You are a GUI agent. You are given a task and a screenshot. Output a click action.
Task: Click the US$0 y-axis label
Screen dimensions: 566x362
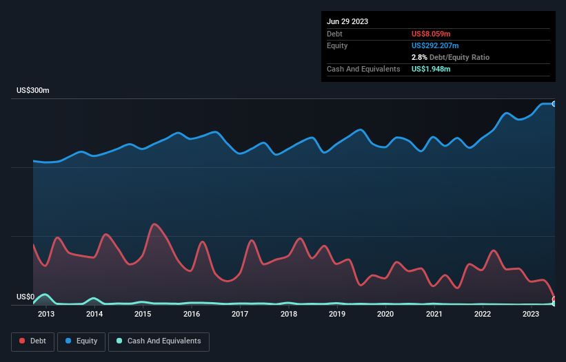(x=25, y=297)
